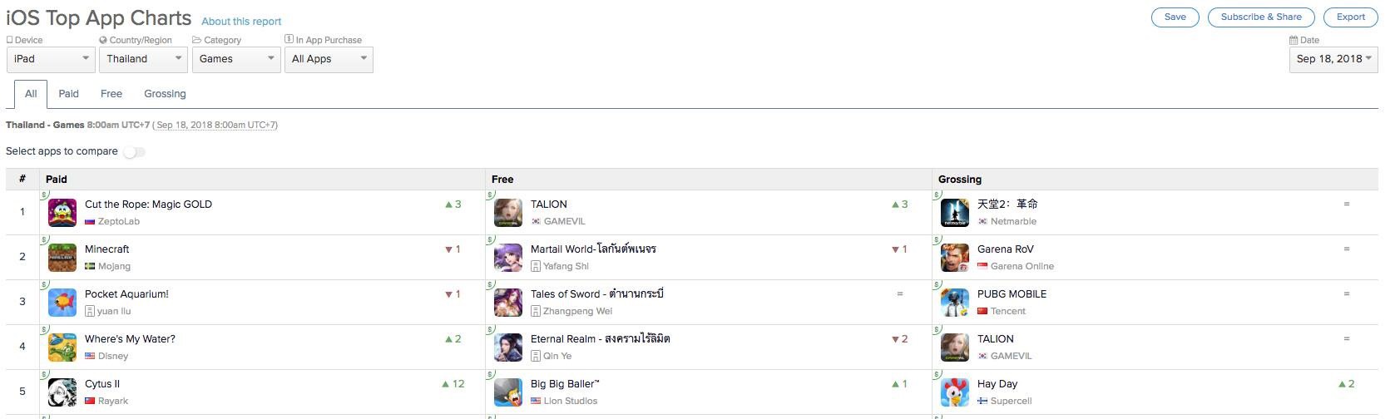Click the Garena RoV app icon

[955, 258]
